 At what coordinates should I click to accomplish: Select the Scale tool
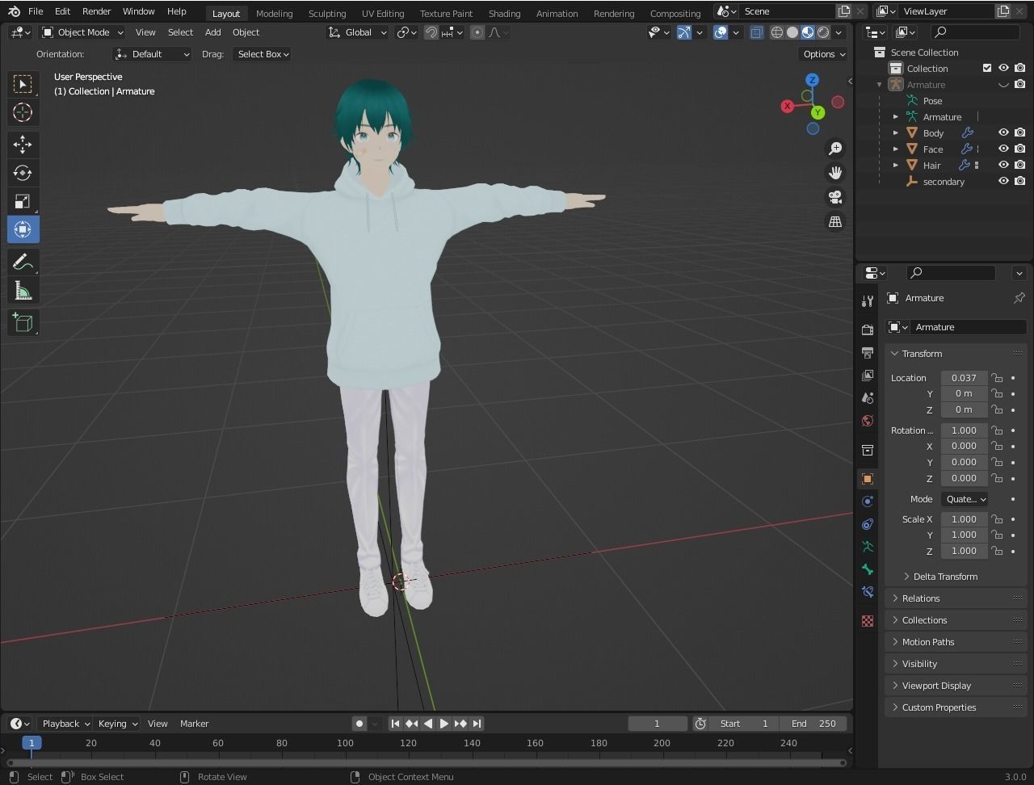[23, 201]
